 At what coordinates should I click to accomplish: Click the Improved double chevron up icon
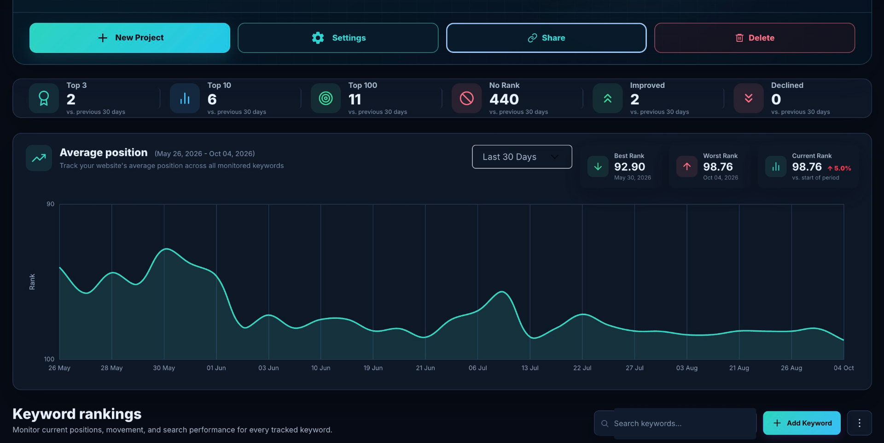tap(607, 98)
